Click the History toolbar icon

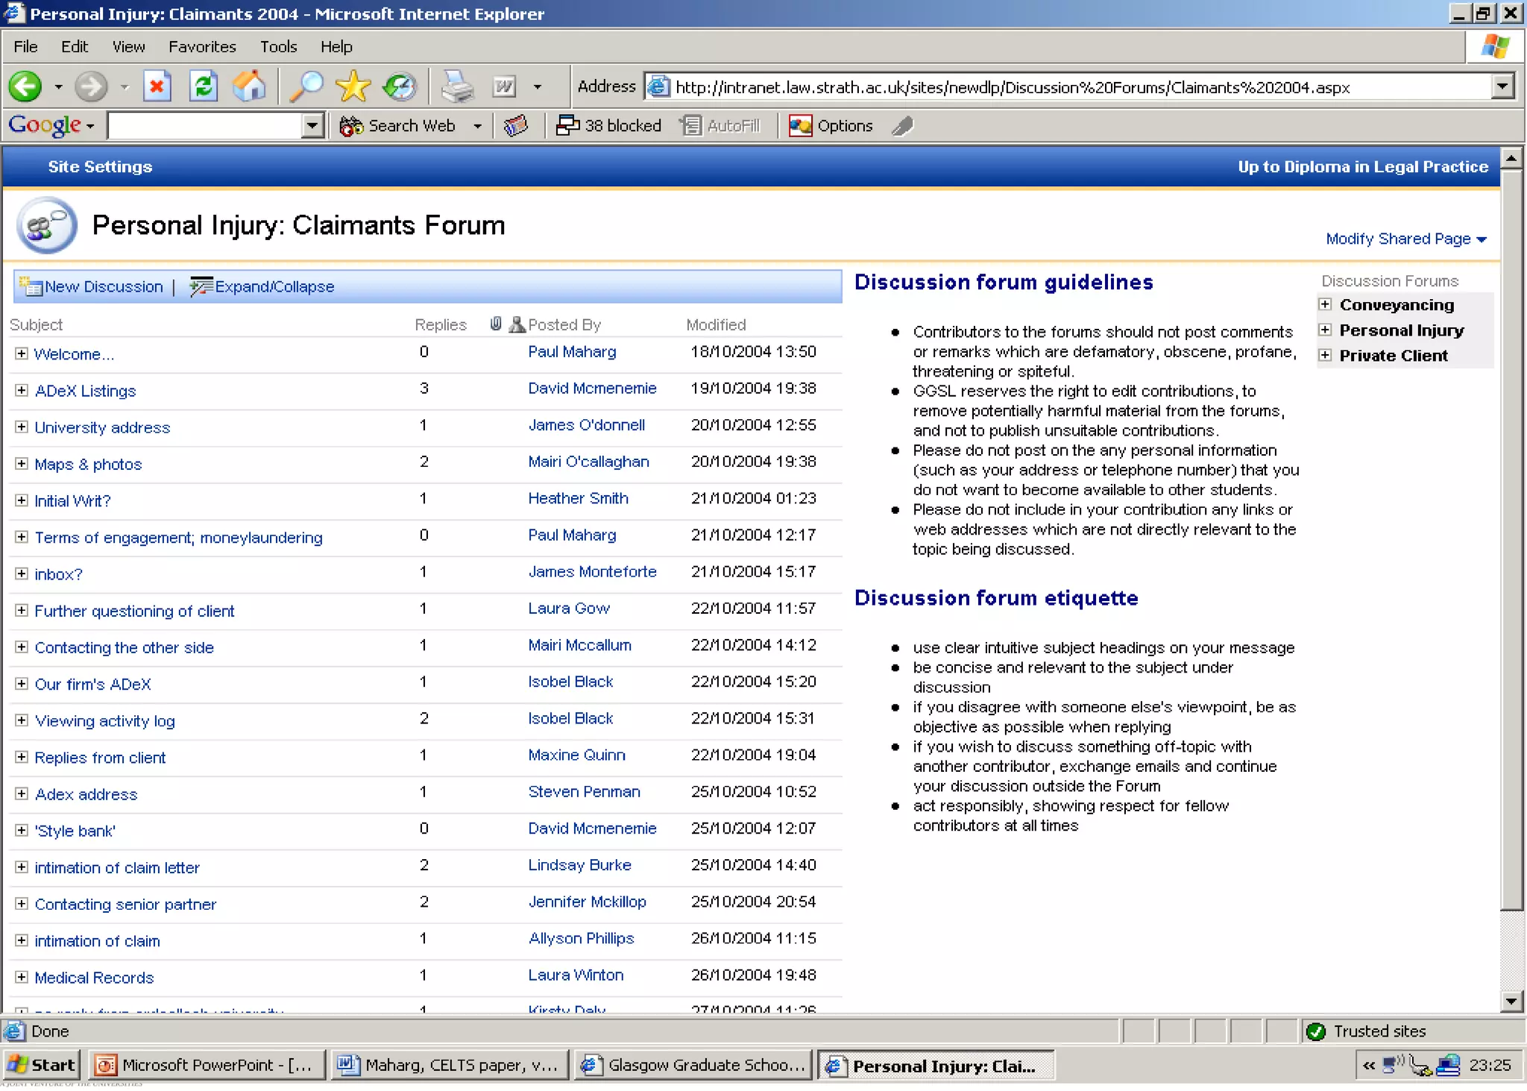click(x=400, y=87)
